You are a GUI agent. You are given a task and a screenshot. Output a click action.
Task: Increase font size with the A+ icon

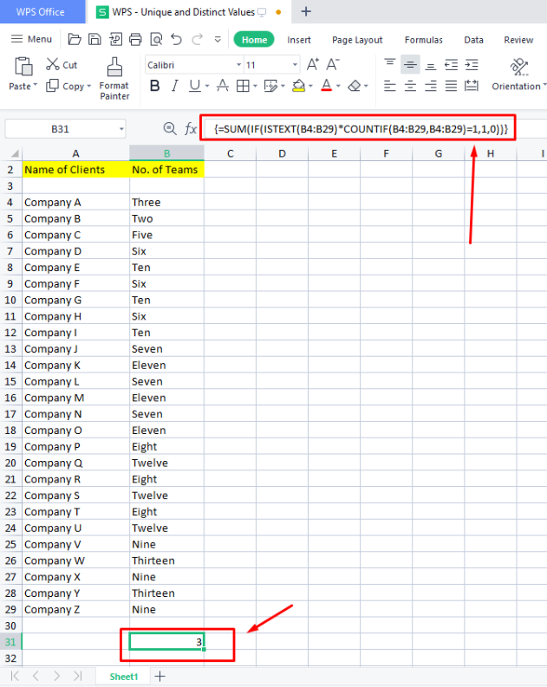coord(313,65)
